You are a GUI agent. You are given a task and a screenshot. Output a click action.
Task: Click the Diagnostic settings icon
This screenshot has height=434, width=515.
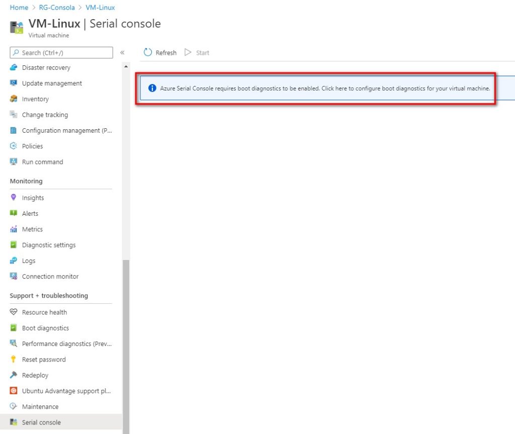(x=14, y=245)
